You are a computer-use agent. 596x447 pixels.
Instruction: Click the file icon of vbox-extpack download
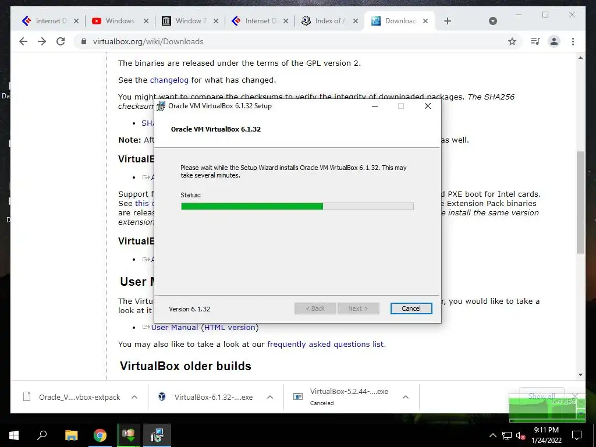27,397
